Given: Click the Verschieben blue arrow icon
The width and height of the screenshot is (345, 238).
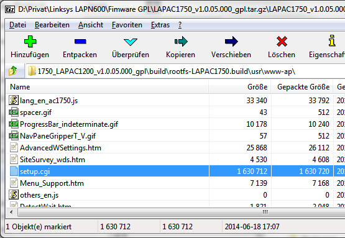Looking at the screenshot, I should coord(231,42).
